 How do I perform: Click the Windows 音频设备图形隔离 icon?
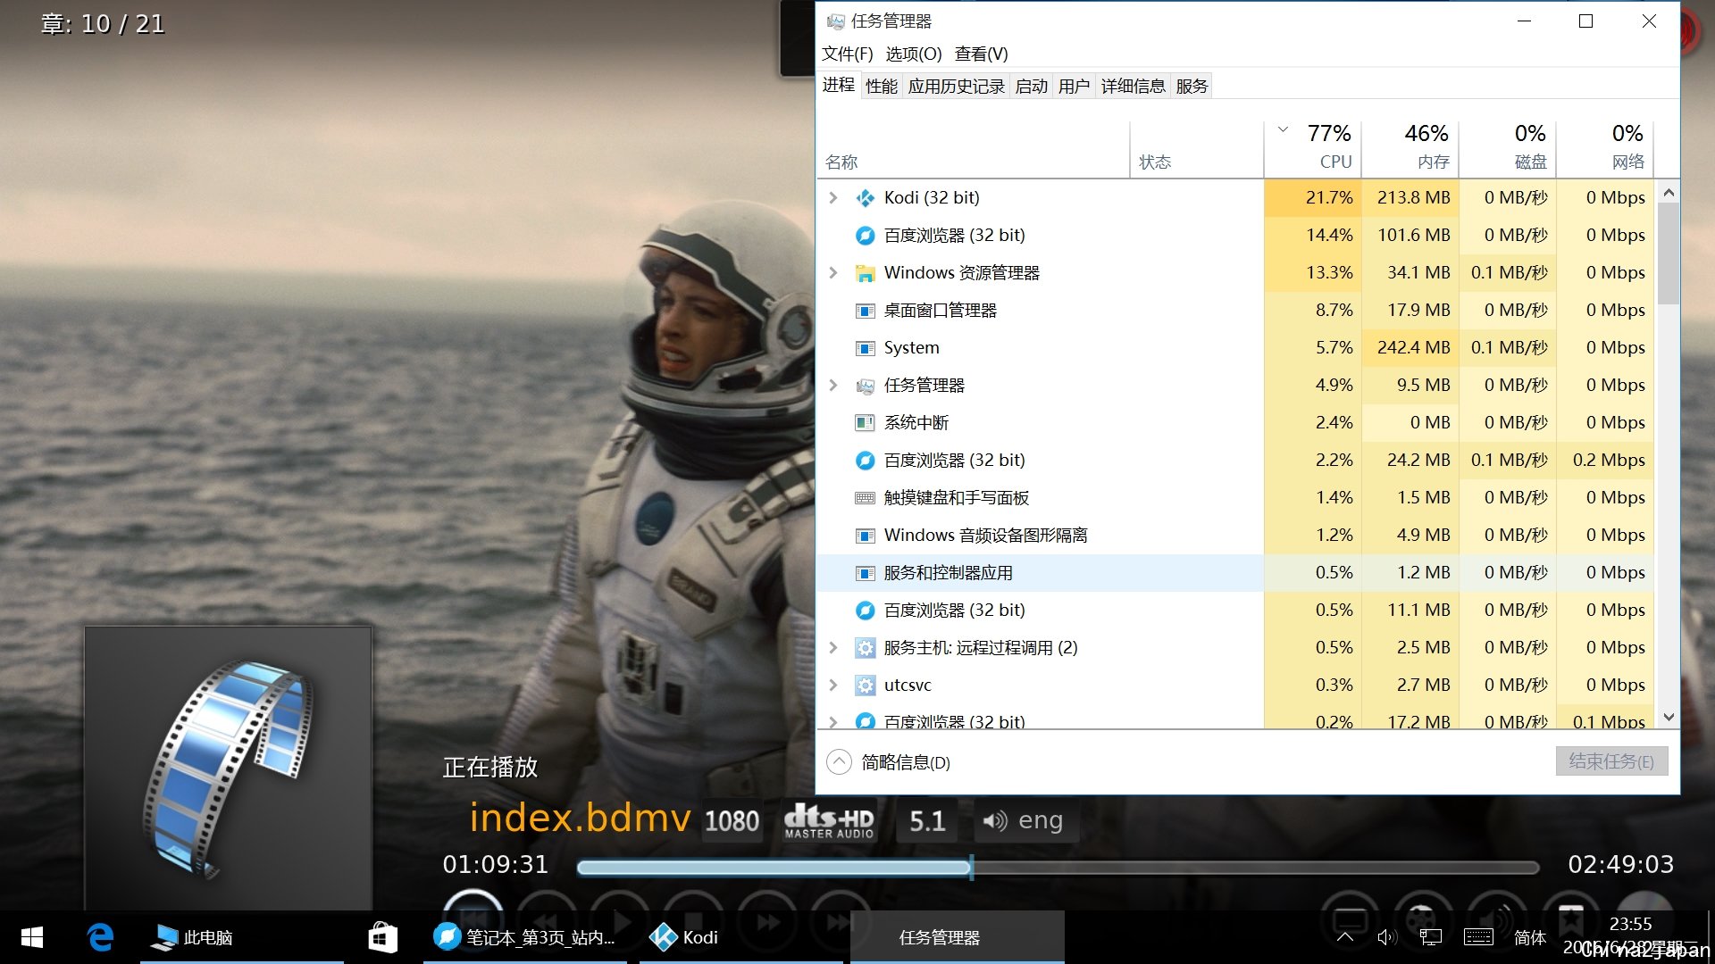pyautogui.click(x=865, y=536)
